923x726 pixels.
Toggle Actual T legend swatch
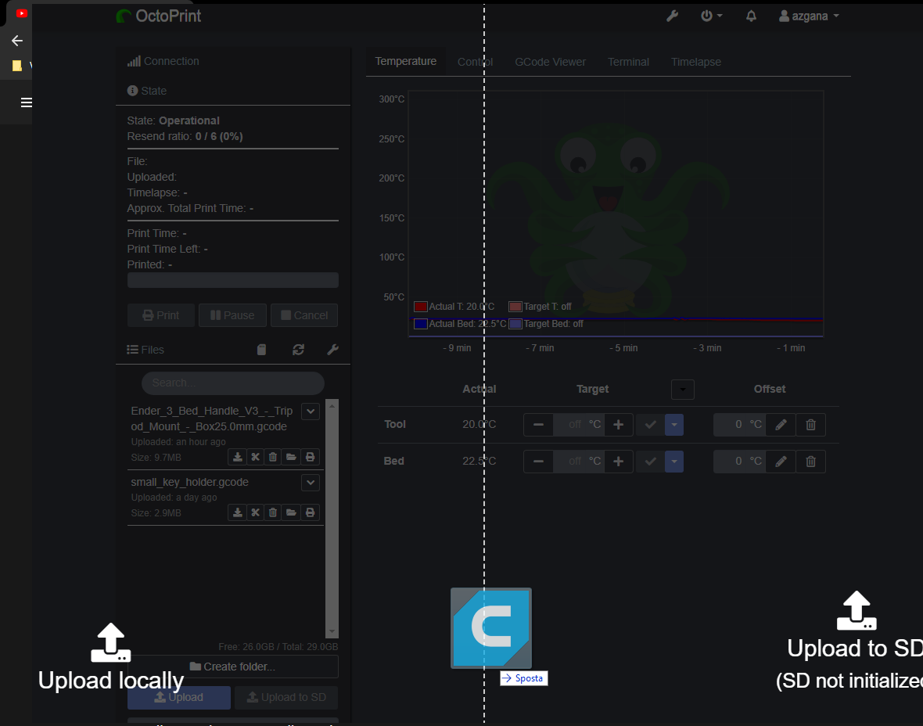pyautogui.click(x=420, y=307)
